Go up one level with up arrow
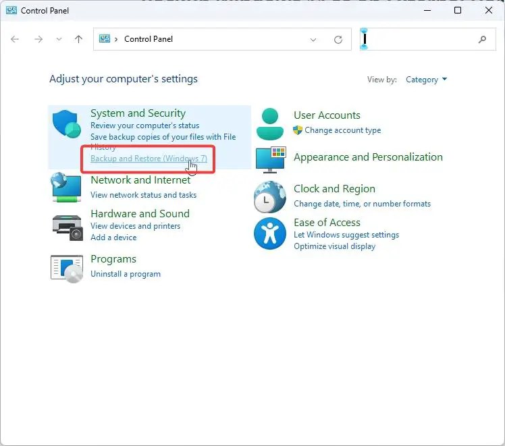Viewport: 505px width, 446px height. click(x=78, y=39)
